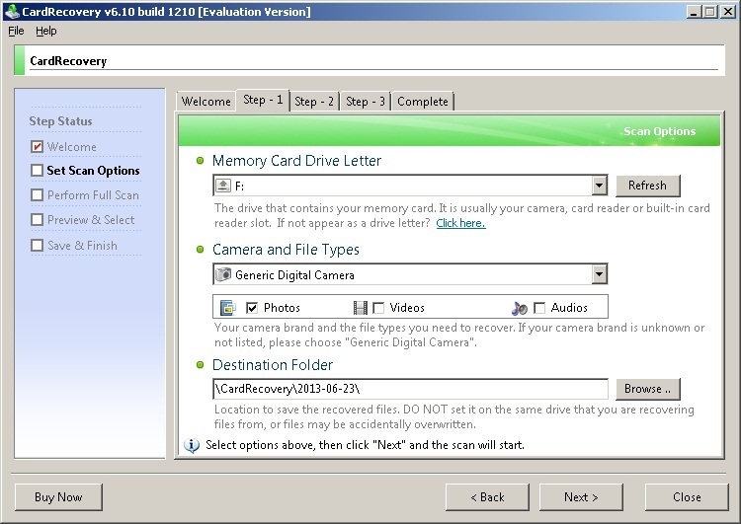
Task: Click the 'Save & Finish' step label
Action: [x=82, y=246]
